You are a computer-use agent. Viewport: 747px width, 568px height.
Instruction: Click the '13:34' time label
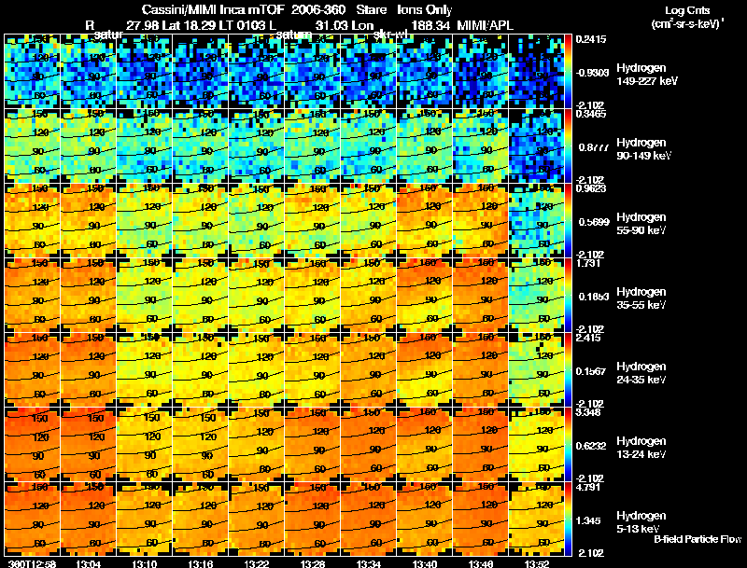tap(369, 564)
